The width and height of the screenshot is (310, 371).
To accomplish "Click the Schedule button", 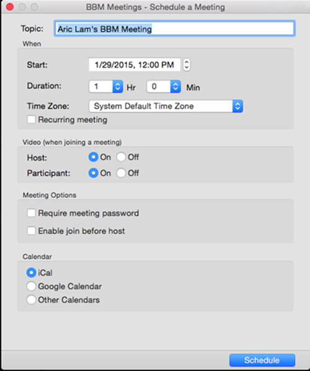I will (262, 360).
